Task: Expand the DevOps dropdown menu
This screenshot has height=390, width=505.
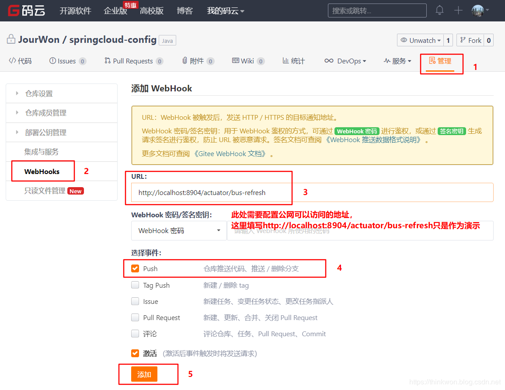Action: pos(345,61)
